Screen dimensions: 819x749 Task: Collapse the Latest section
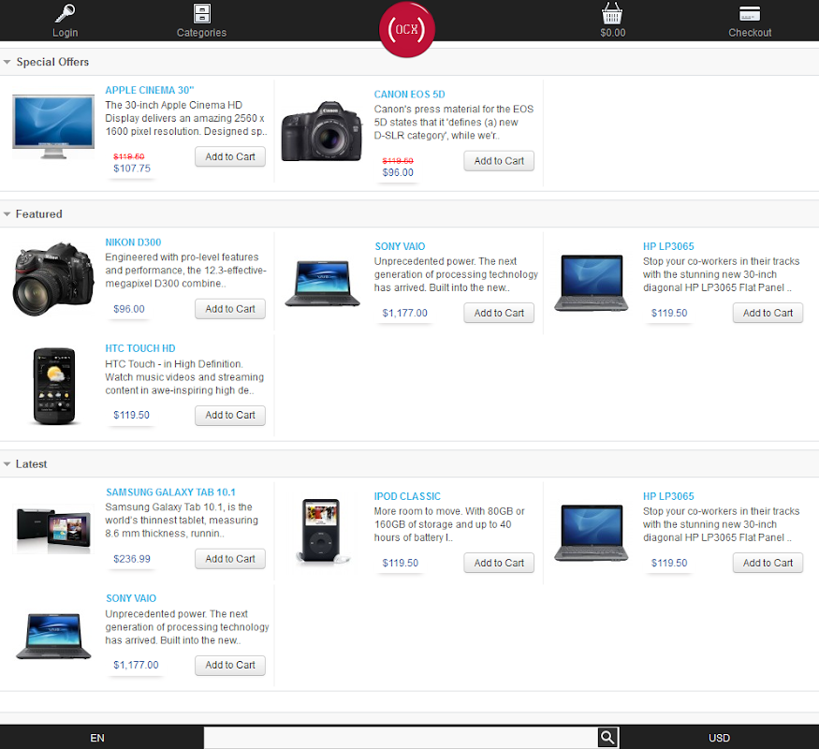coord(7,463)
